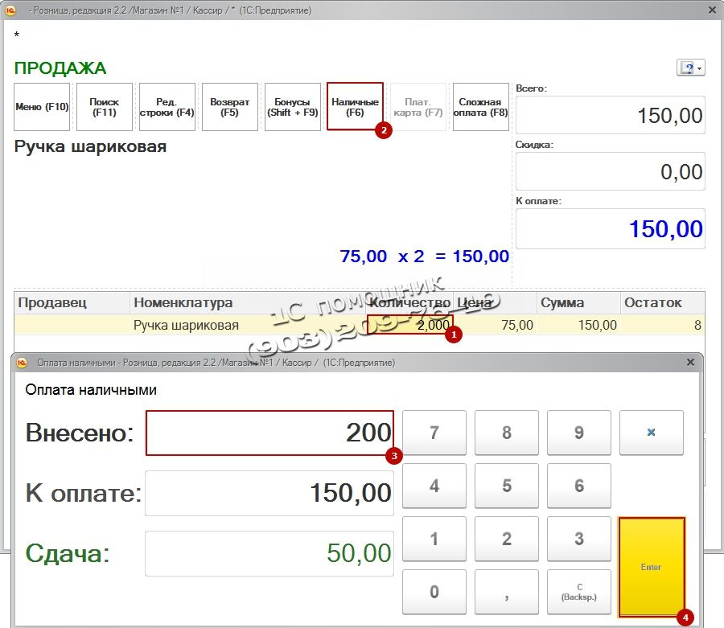Select the Количество cell showing 2,000
The height and width of the screenshot is (628, 724).
point(409,325)
